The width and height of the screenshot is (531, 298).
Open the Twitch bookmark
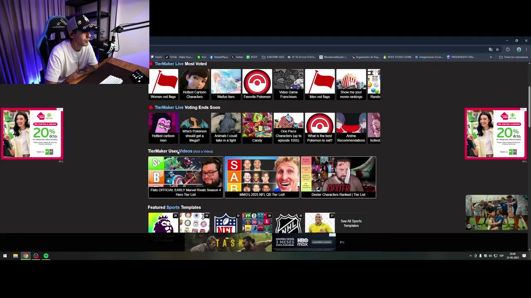(156, 57)
